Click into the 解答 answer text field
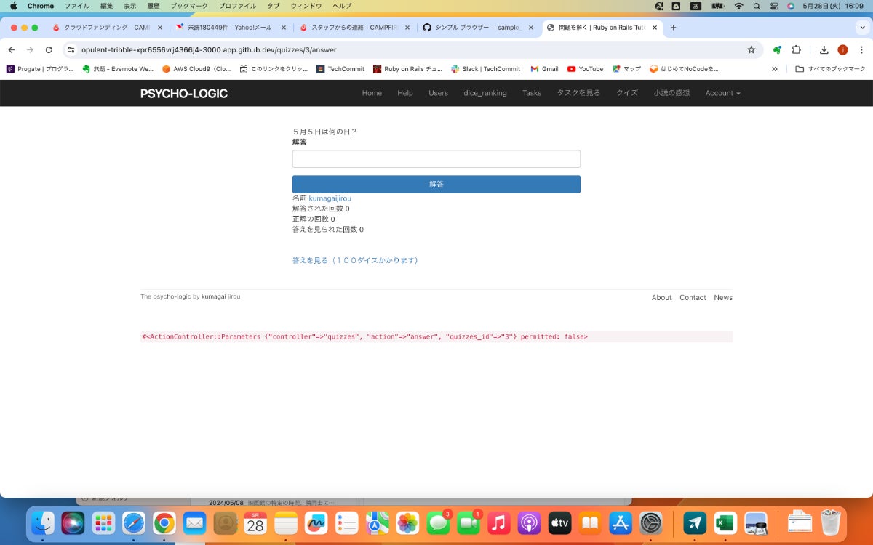The width and height of the screenshot is (873, 545). (x=436, y=159)
